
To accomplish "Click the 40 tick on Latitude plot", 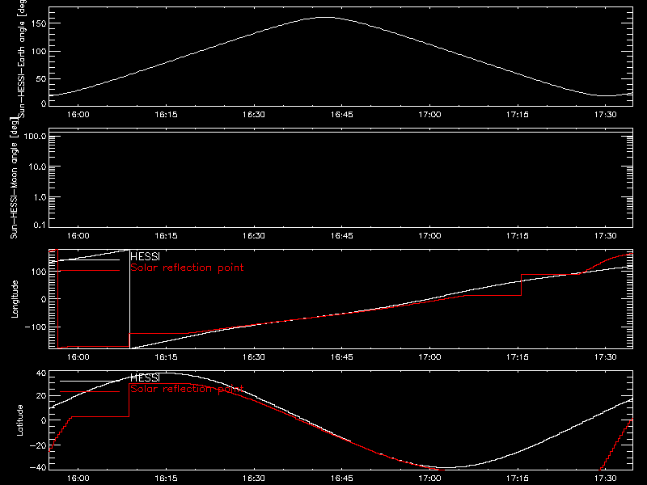I will (41, 373).
